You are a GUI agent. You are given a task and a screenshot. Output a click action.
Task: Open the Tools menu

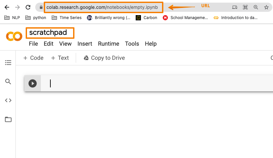(x=132, y=44)
